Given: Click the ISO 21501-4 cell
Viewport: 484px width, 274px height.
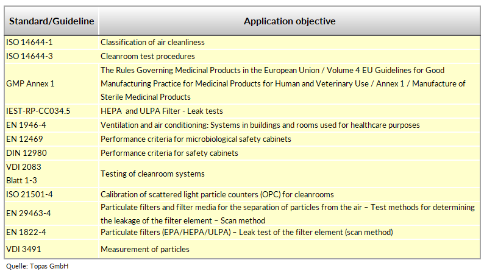Looking at the screenshot, I should (52, 194).
